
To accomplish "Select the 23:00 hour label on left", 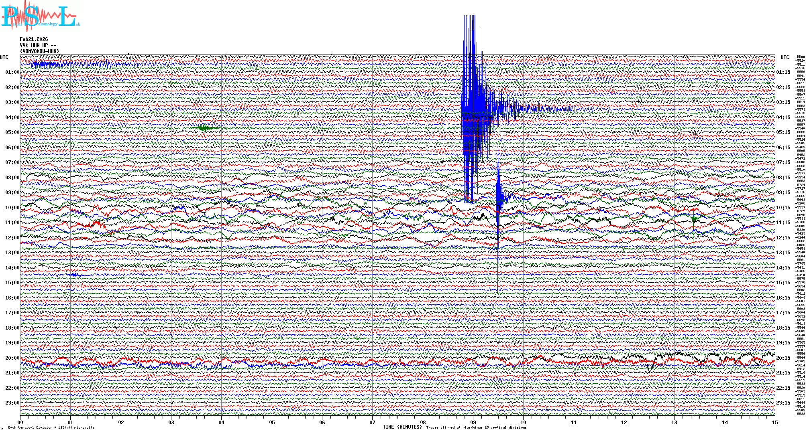I will click(x=12, y=403).
